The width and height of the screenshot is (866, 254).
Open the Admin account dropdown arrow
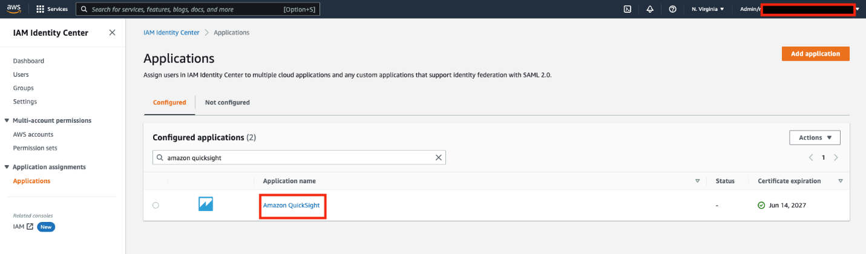pos(858,9)
